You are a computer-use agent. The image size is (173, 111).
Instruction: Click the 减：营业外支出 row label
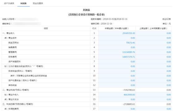coord(11,99)
